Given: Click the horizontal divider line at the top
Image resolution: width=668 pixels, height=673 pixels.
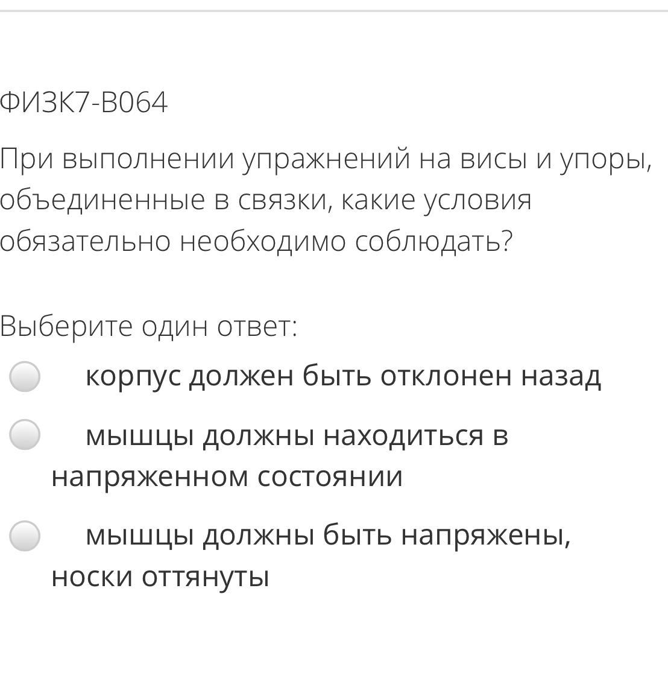Looking at the screenshot, I should [x=334, y=11].
